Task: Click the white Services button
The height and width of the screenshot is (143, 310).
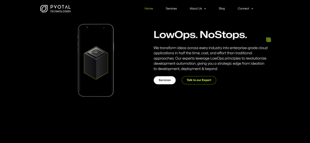Action: coord(164,80)
